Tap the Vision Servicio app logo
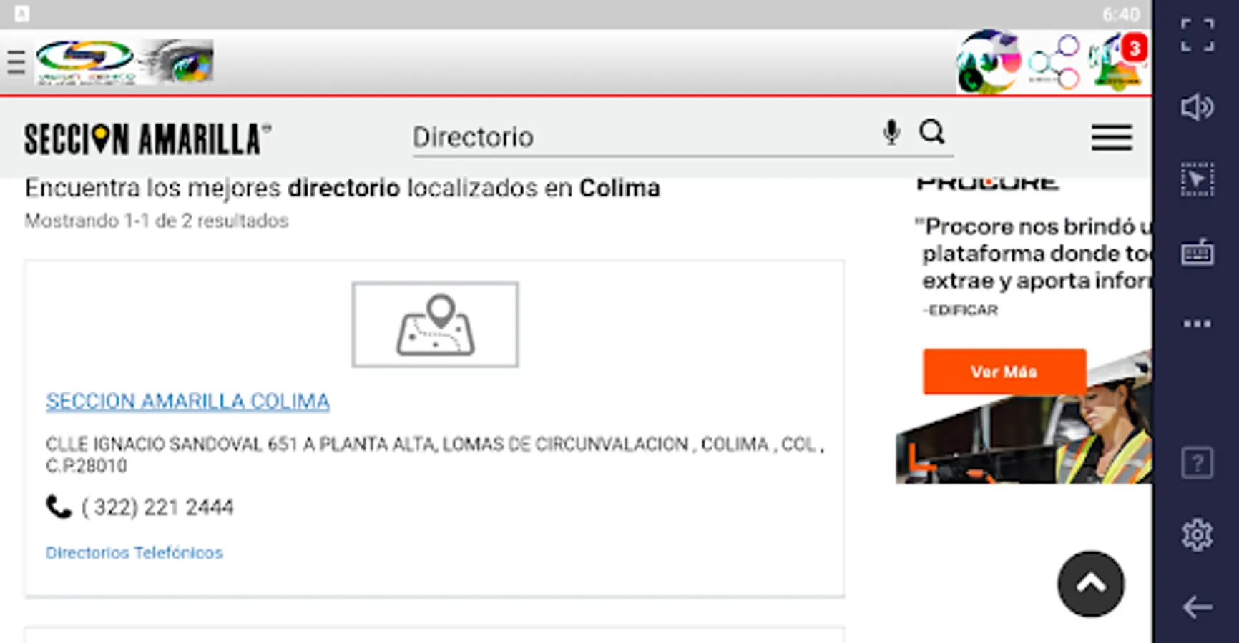The image size is (1239, 643). point(86,62)
